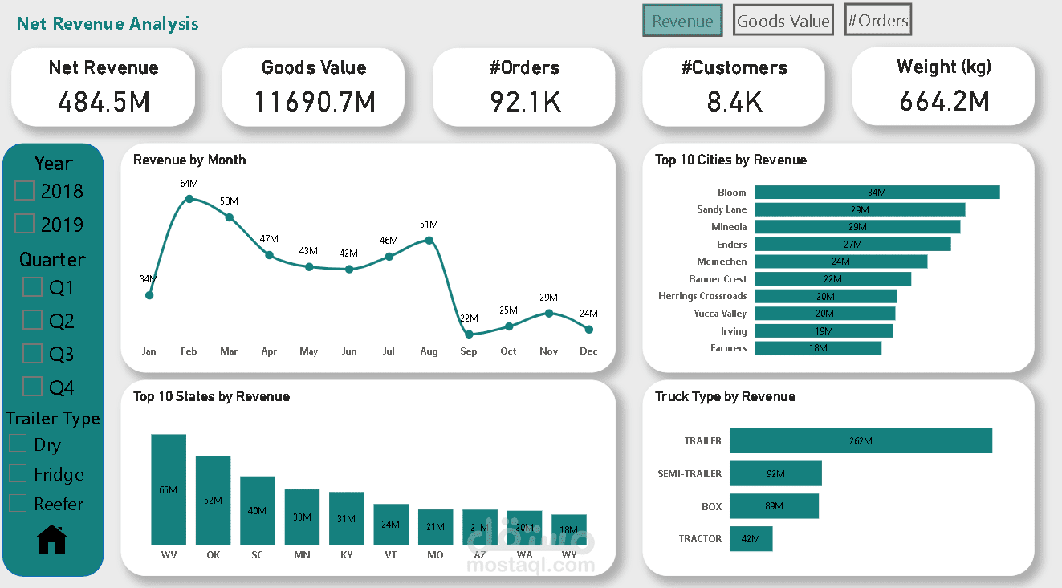This screenshot has height=588, width=1062.
Task: Check the Q4 quarter checkbox
Action: pyautogui.click(x=32, y=387)
